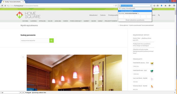Open the Firefox hamburger menu

(174, 6)
